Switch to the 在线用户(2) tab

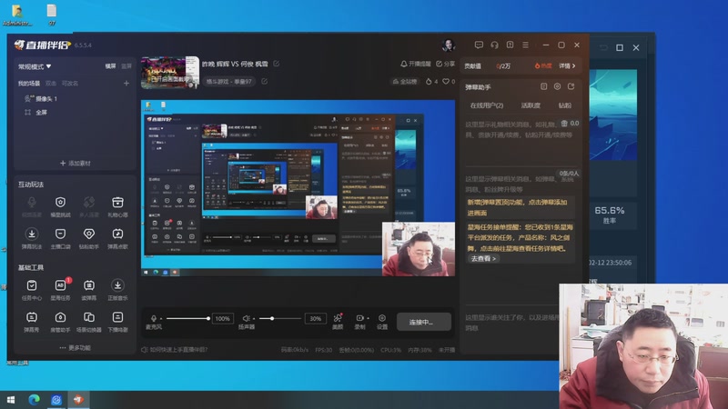pyautogui.click(x=487, y=105)
